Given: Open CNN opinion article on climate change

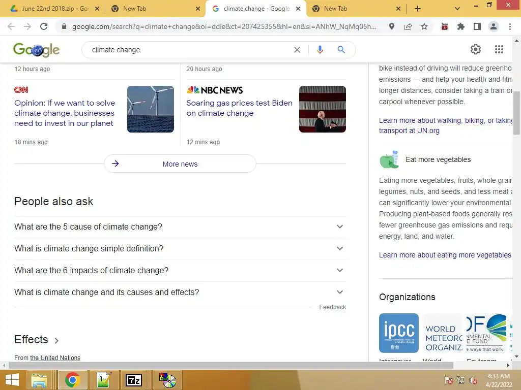Looking at the screenshot, I should (x=65, y=113).
